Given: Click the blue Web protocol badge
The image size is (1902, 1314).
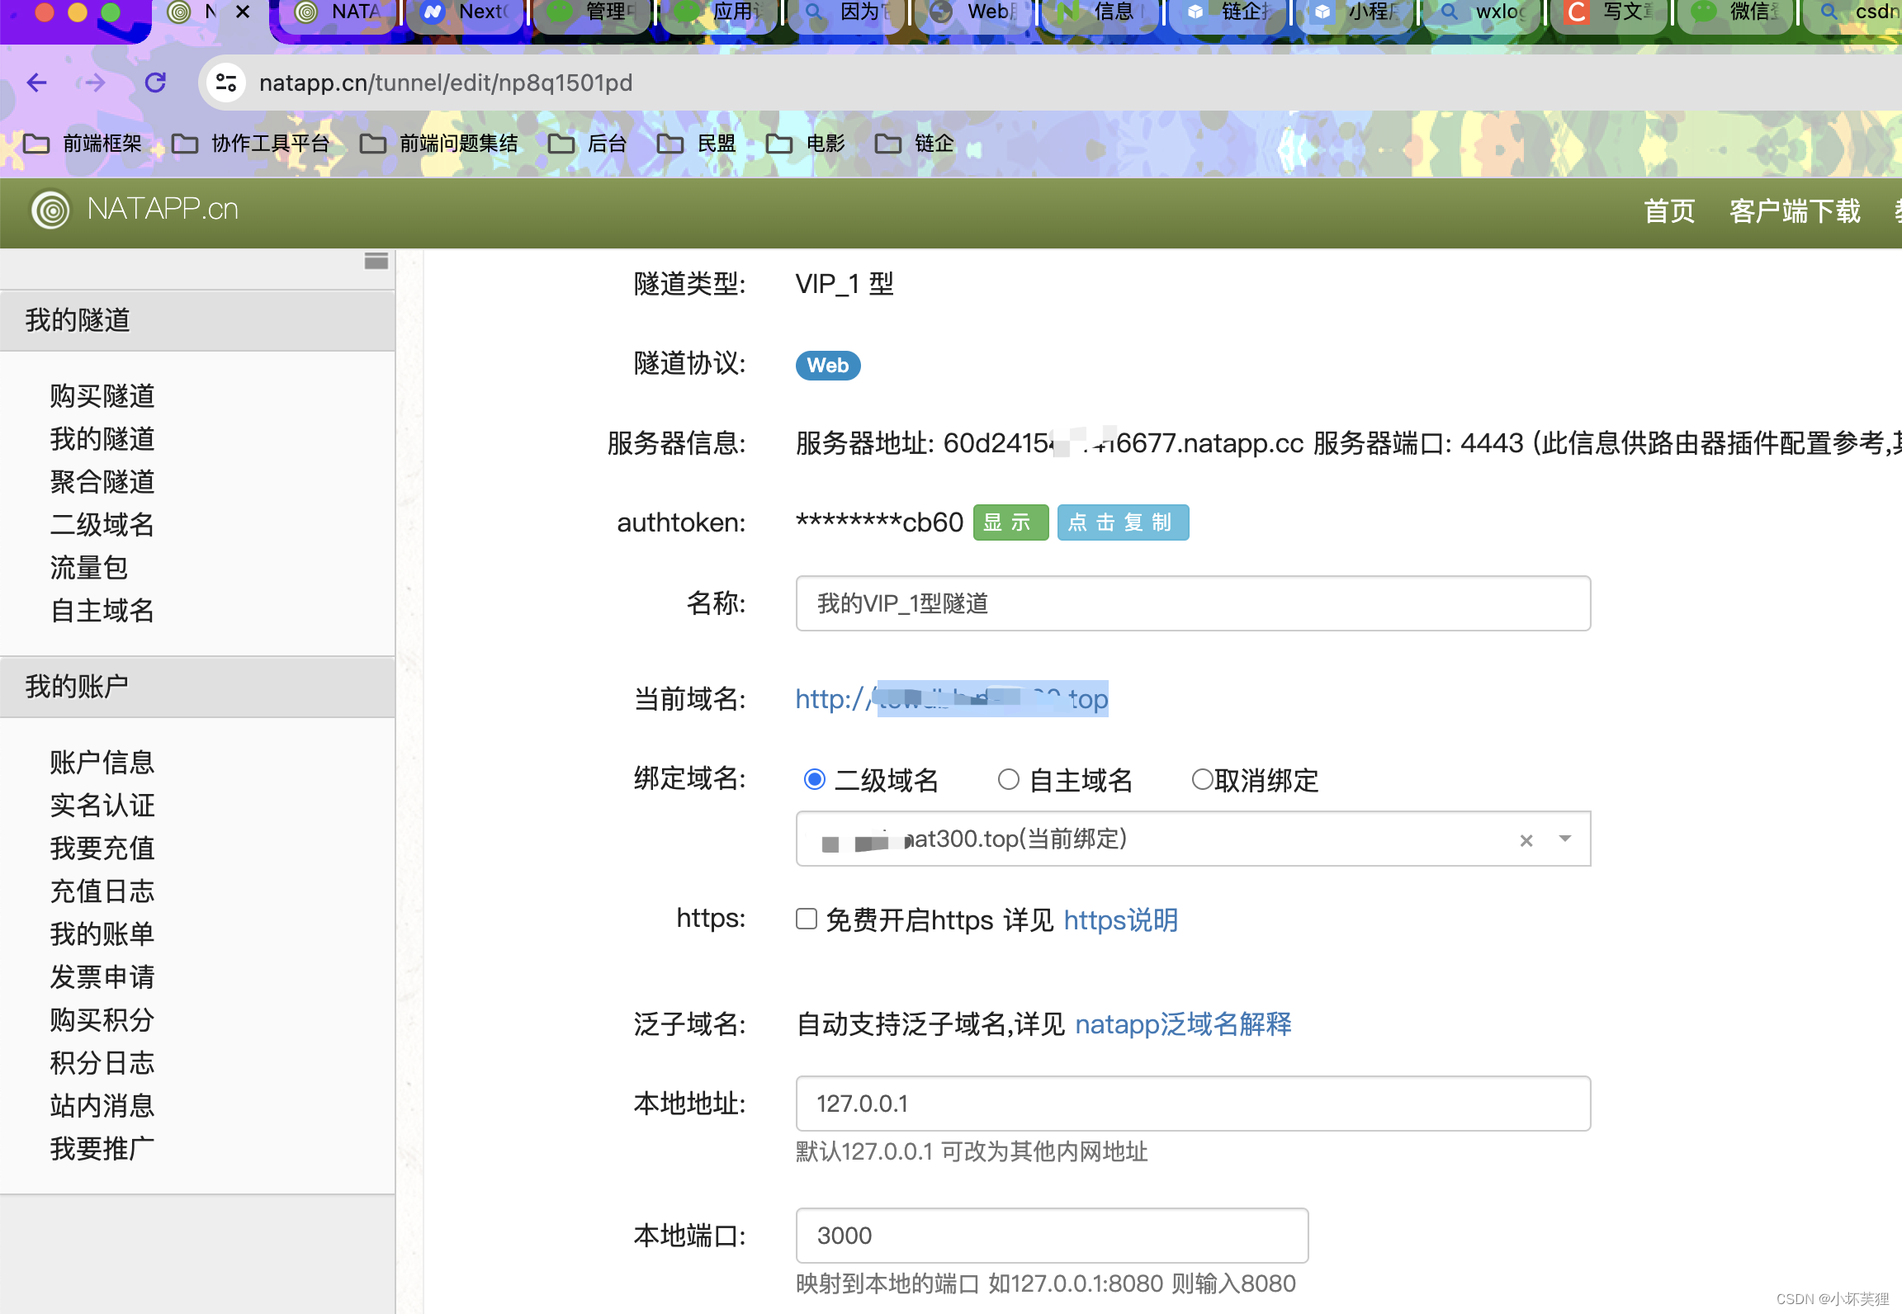Looking at the screenshot, I should click(x=827, y=366).
